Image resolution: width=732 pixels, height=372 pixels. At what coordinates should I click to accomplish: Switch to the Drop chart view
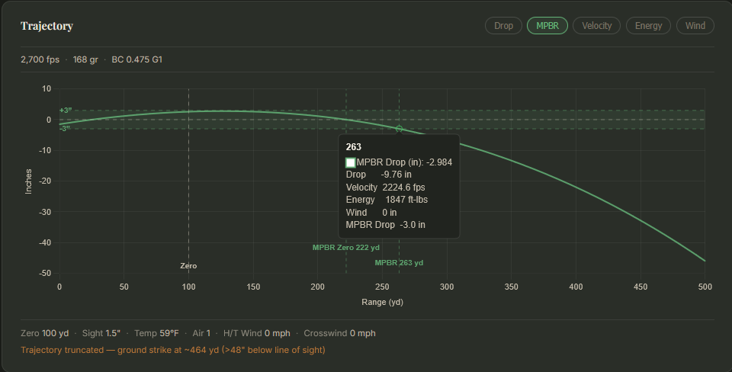tap(503, 26)
